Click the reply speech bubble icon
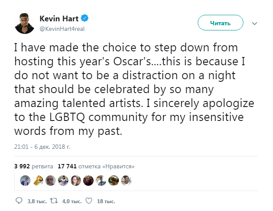This screenshot has width=273, height=211. pos(19,201)
